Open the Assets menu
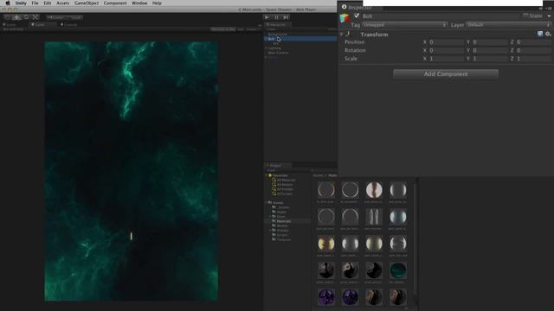The width and height of the screenshot is (554, 311). pos(63,3)
